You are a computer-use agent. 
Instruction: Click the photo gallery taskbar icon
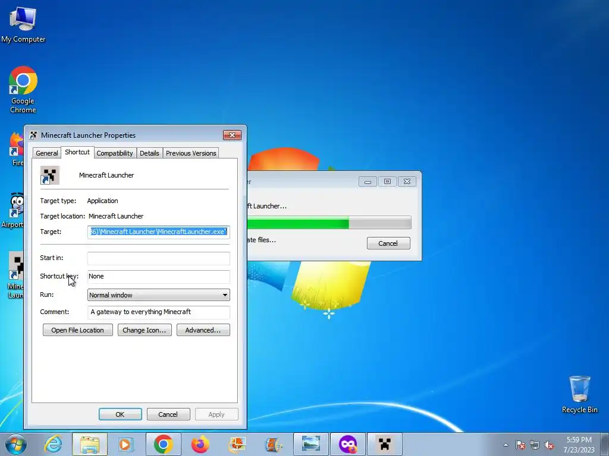click(237, 444)
